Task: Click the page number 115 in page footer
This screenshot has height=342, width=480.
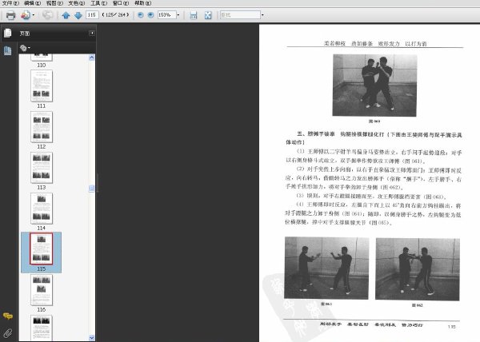Action: 452,326
